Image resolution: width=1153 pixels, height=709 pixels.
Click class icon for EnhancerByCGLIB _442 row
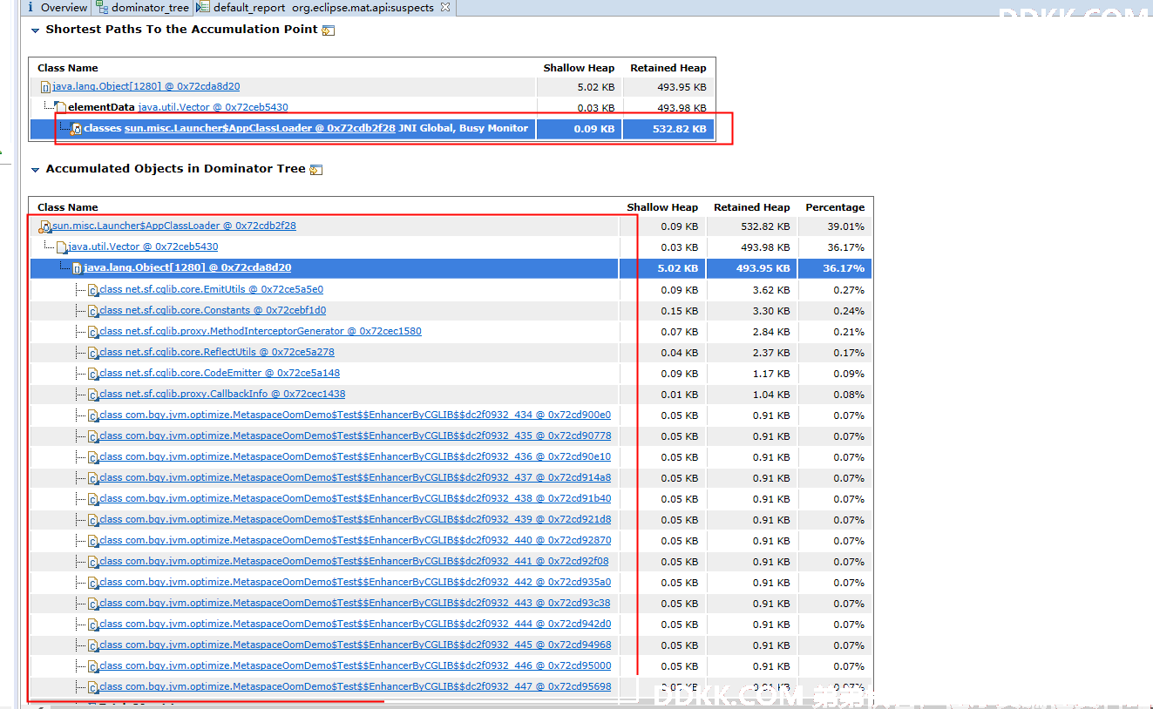[92, 583]
